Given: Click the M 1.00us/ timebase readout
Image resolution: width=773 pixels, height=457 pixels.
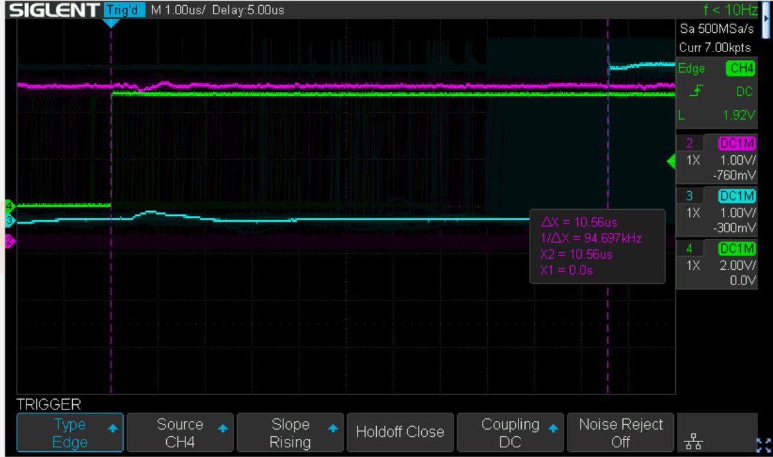Looking at the screenshot, I should pos(178,10).
